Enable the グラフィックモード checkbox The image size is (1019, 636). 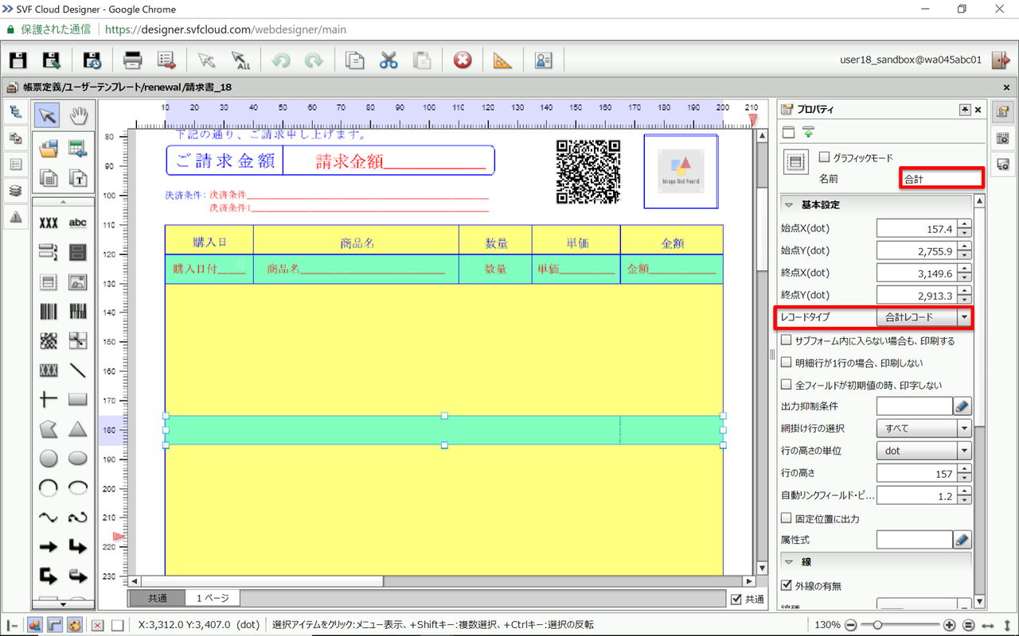click(x=825, y=157)
